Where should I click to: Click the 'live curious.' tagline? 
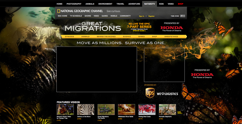(114, 11)
